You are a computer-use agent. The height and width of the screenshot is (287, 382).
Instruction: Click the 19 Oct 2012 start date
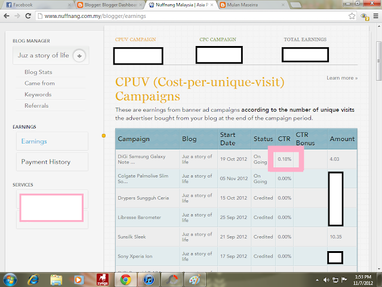click(x=233, y=159)
